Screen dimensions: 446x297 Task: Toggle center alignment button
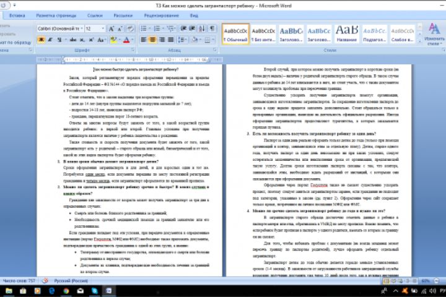click(x=153, y=40)
